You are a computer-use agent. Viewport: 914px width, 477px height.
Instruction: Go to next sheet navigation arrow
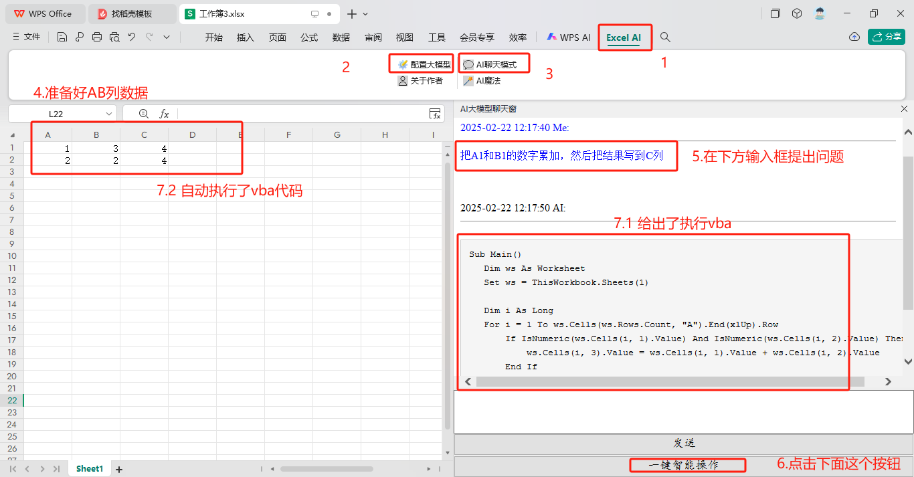[x=42, y=469]
